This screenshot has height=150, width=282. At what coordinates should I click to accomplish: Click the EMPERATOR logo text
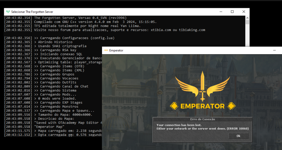(x=202, y=106)
